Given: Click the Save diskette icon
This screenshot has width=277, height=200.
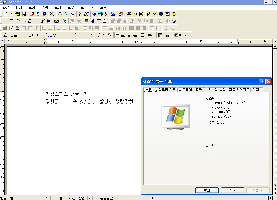Looking at the screenshot, I should coord(24,14).
